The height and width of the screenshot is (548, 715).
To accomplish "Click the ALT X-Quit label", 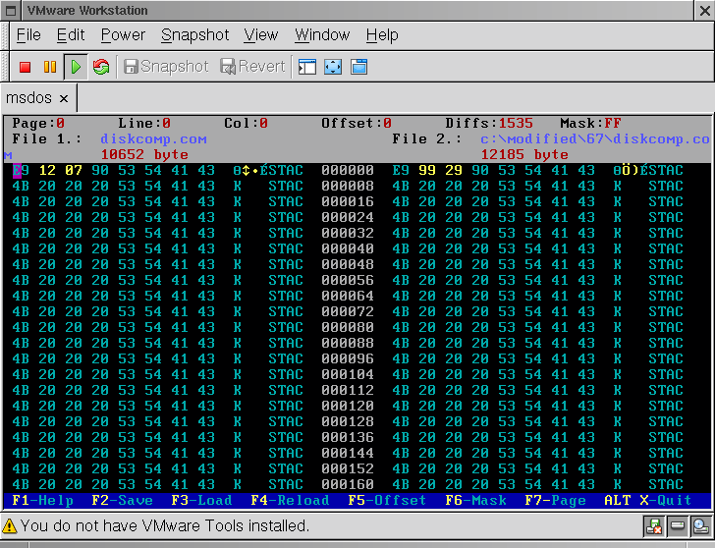I will coord(647,501).
